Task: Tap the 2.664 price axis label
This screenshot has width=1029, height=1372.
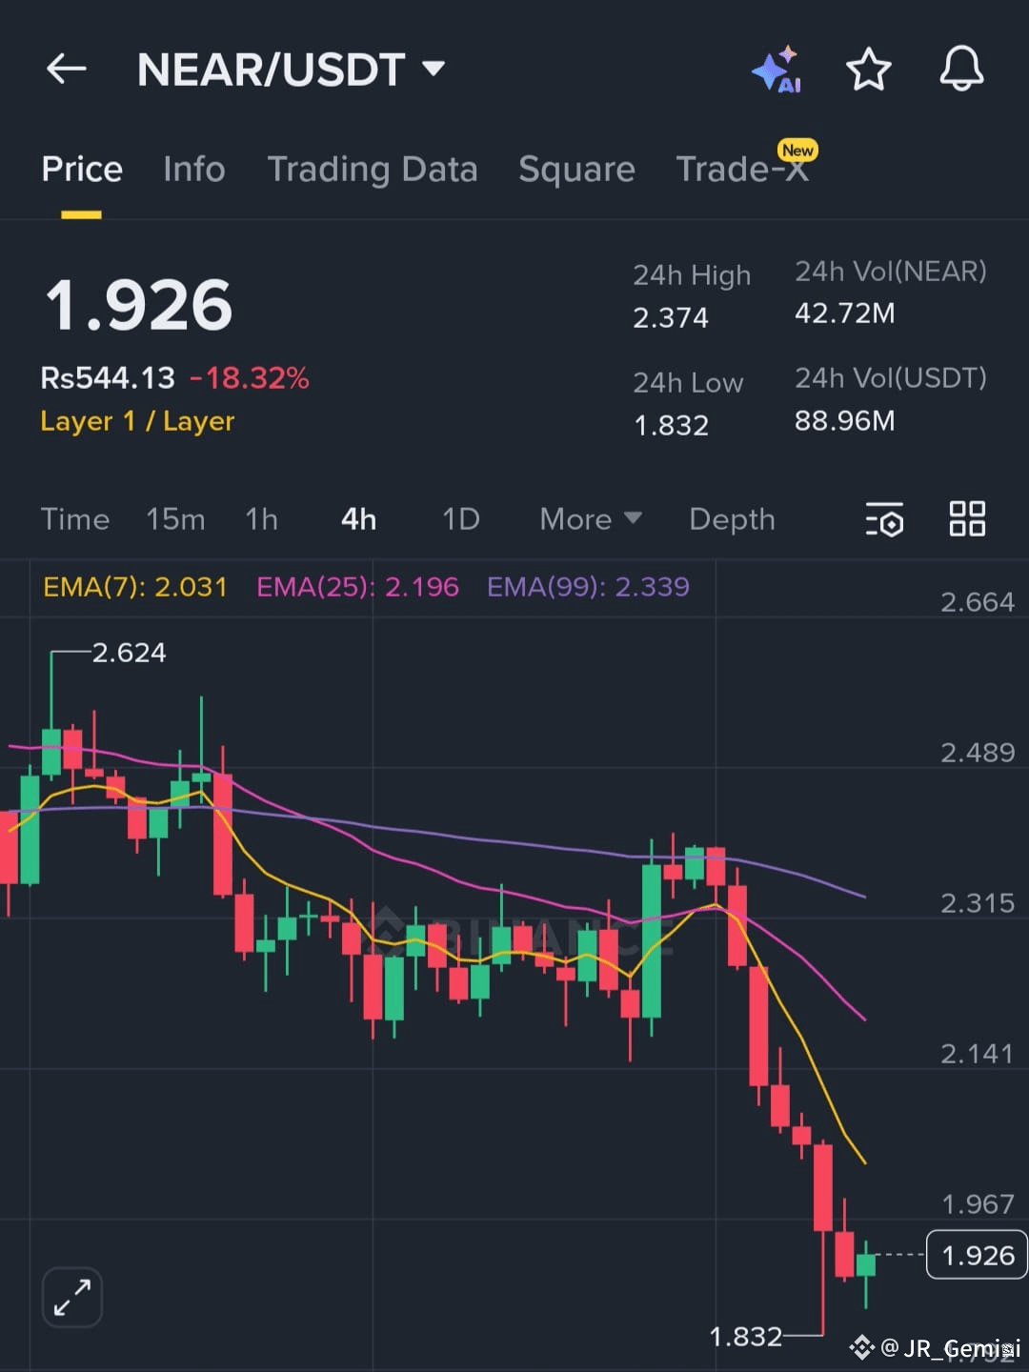Action: pyautogui.click(x=978, y=602)
